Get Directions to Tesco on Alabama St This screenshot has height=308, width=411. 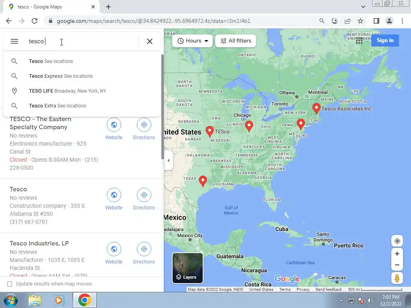(x=144, y=199)
